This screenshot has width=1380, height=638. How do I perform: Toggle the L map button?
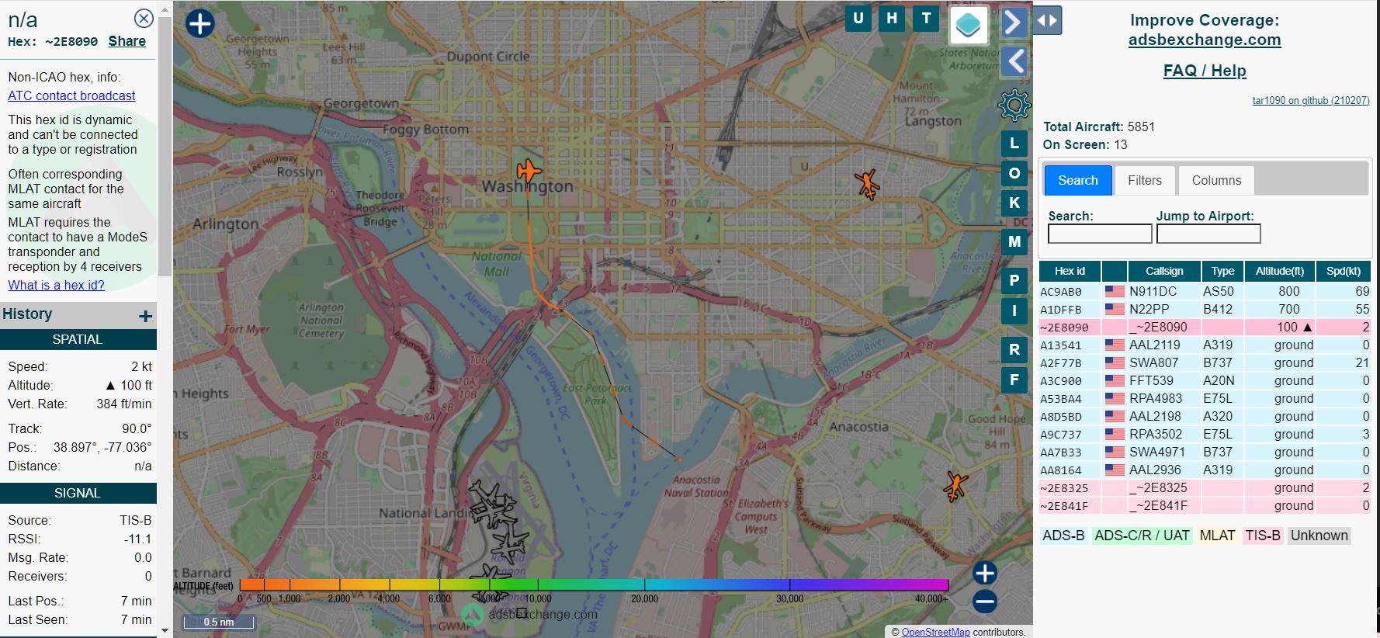coord(1014,144)
